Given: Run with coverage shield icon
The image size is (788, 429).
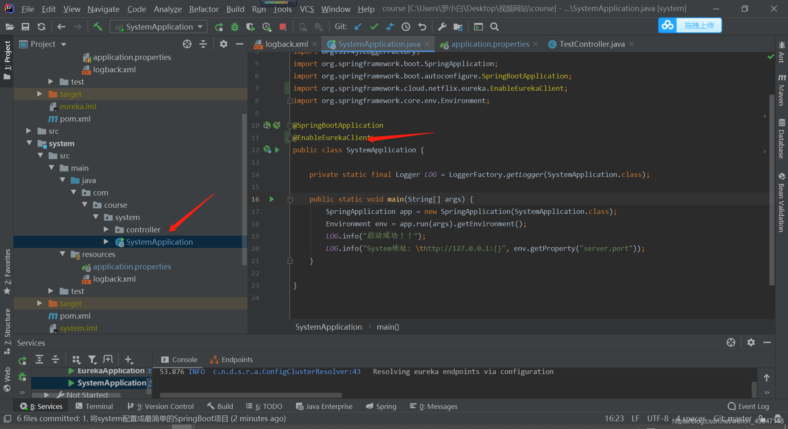Looking at the screenshot, I should (x=250, y=27).
